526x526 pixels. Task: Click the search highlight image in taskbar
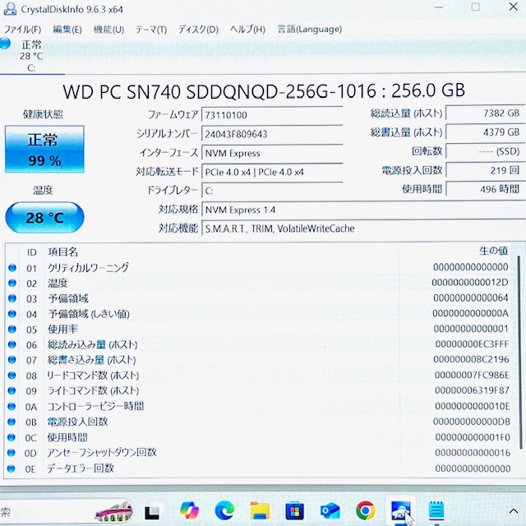[113, 512]
